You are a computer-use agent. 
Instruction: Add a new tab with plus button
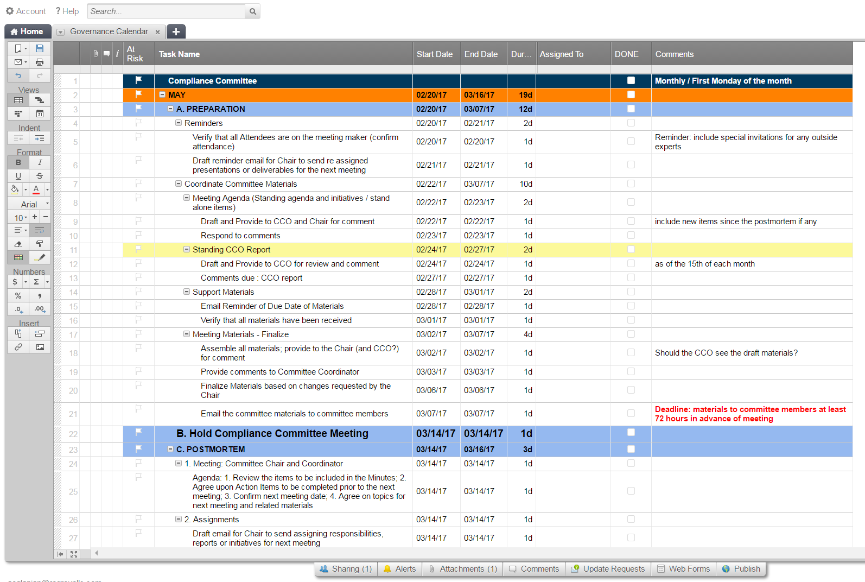[176, 31]
